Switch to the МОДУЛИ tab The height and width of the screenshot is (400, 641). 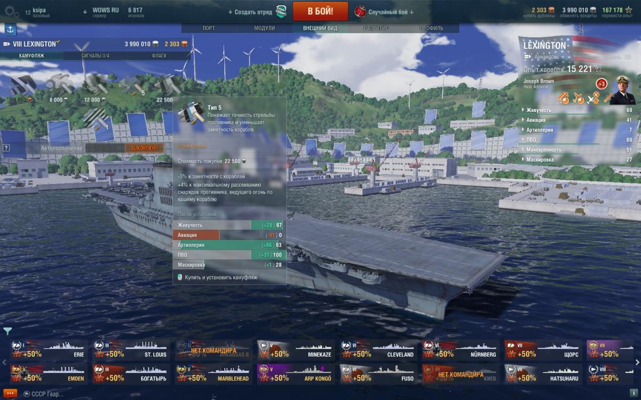point(264,28)
